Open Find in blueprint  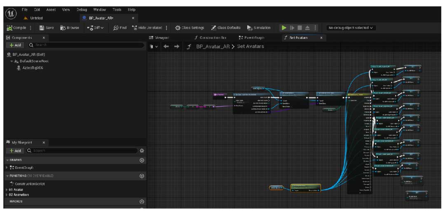point(120,28)
